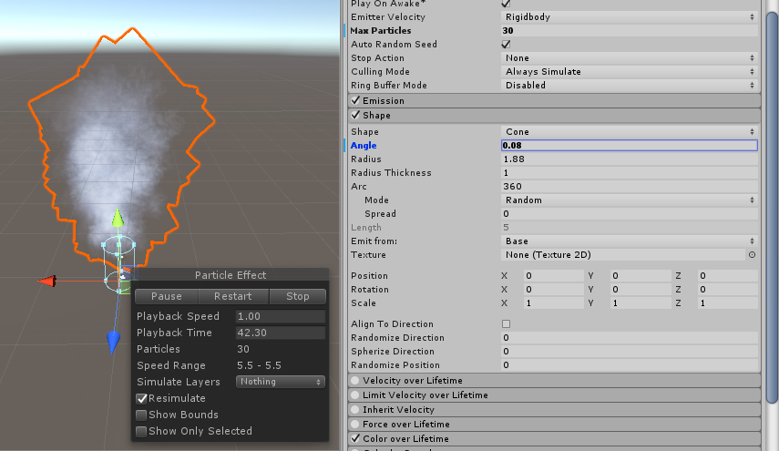The image size is (779, 451).
Task: Open the Shape type dropdown showing Cone
Action: tap(629, 132)
